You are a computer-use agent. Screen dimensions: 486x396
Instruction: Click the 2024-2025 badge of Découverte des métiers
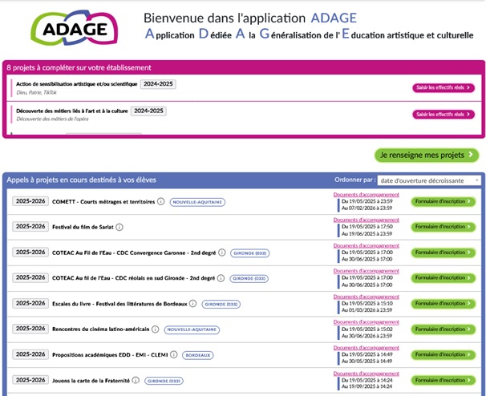(x=148, y=111)
